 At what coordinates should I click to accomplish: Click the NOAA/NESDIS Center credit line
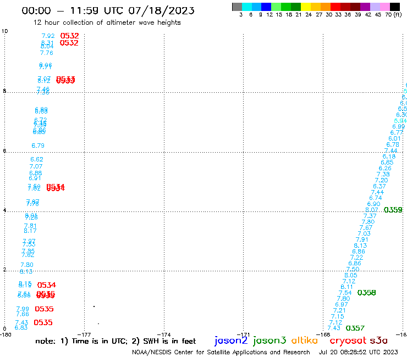(221, 353)
